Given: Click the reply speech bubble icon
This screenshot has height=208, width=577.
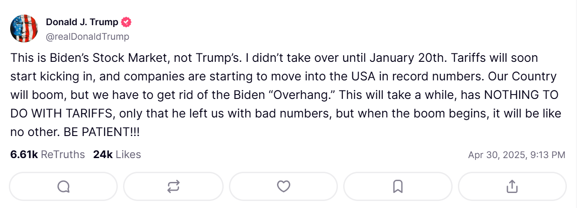Looking at the screenshot, I should click(x=64, y=187).
